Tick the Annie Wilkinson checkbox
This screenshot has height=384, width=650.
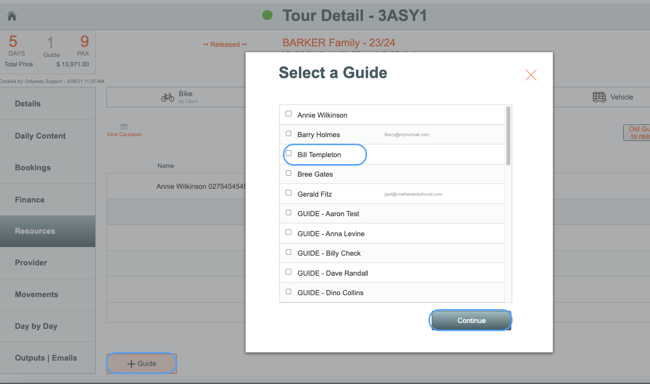[289, 114]
